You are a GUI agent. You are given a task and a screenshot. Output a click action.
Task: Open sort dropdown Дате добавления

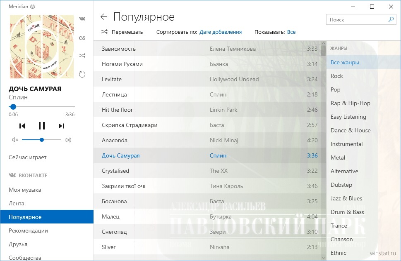[221, 32]
